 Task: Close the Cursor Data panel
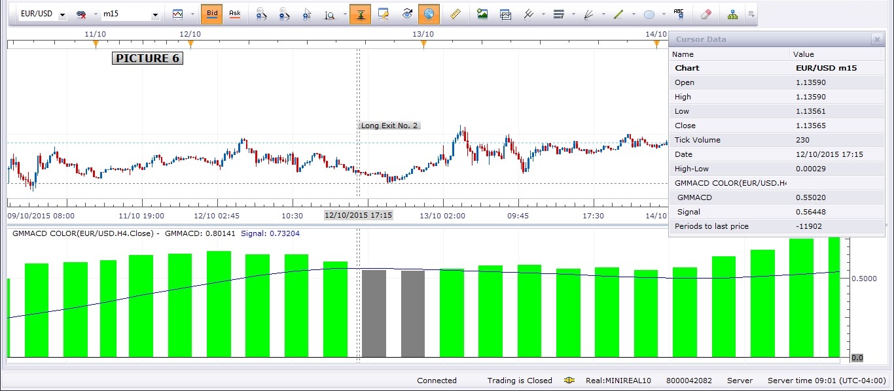877,40
